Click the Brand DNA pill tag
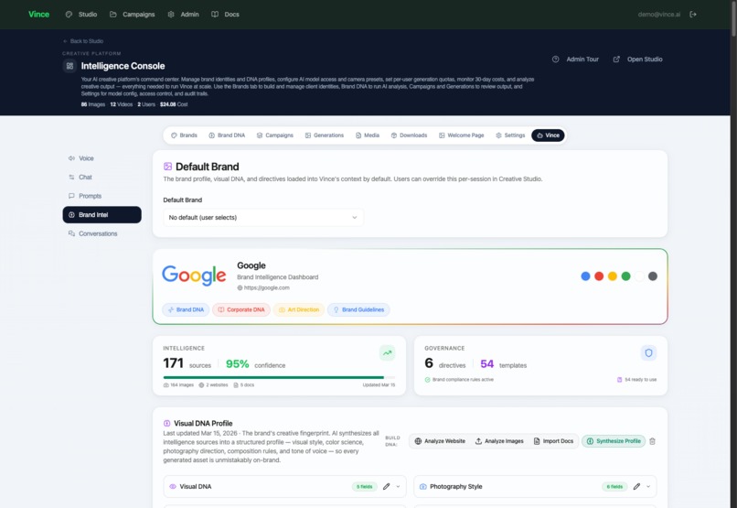Image resolution: width=737 pixels, height=508 pixels. (x=187, y=309)
